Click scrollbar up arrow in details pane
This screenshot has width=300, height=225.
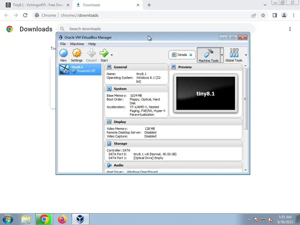coord(246,66)
